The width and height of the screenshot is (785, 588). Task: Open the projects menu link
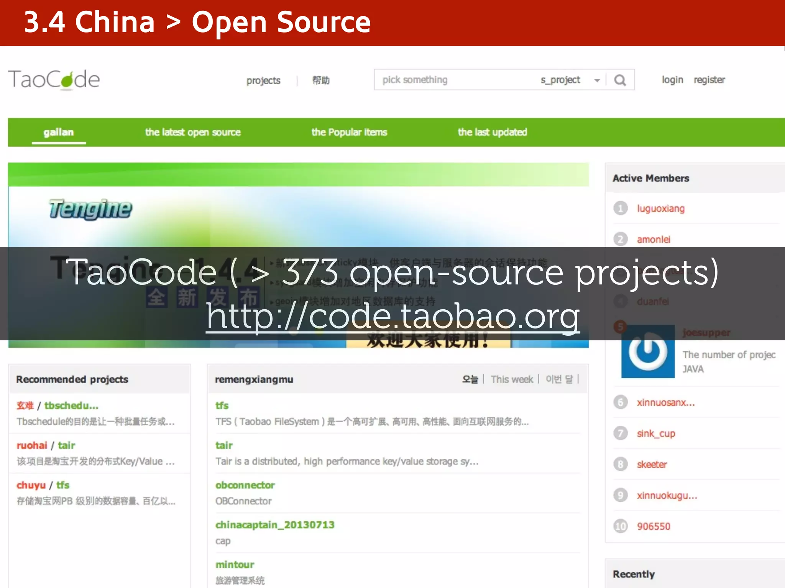pos(263,80)
